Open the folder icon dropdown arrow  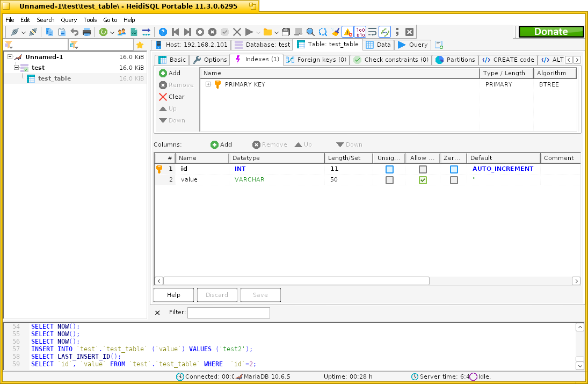tap(277, 33)
